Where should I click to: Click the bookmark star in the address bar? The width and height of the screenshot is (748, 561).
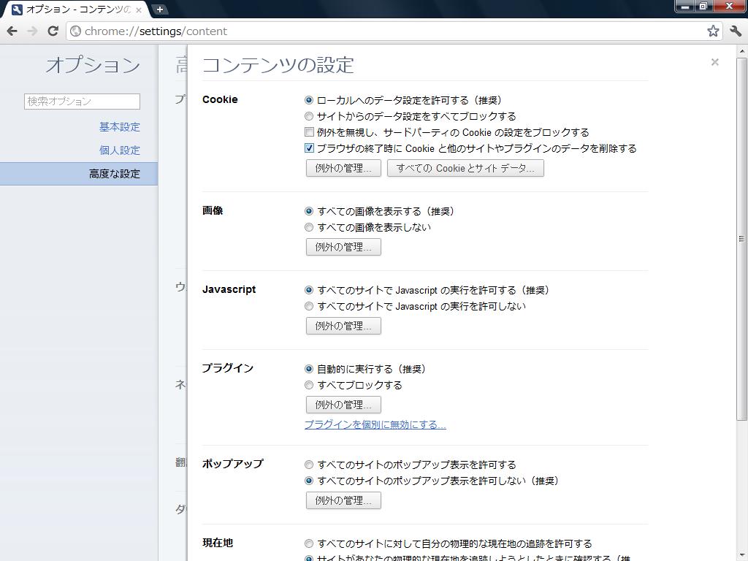click(x=711, y=31)
